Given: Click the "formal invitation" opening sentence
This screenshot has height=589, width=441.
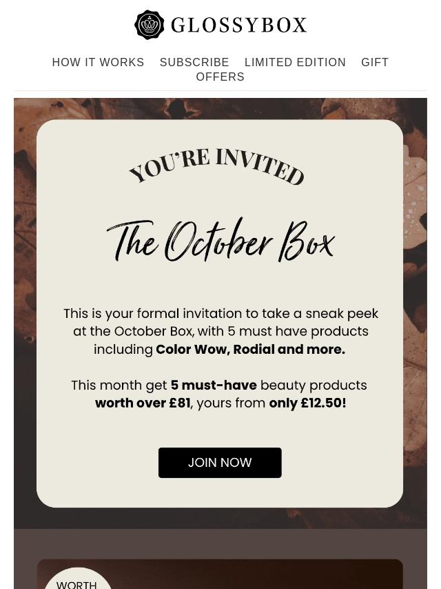Looking at the screenshot, I should coord(220,314).
